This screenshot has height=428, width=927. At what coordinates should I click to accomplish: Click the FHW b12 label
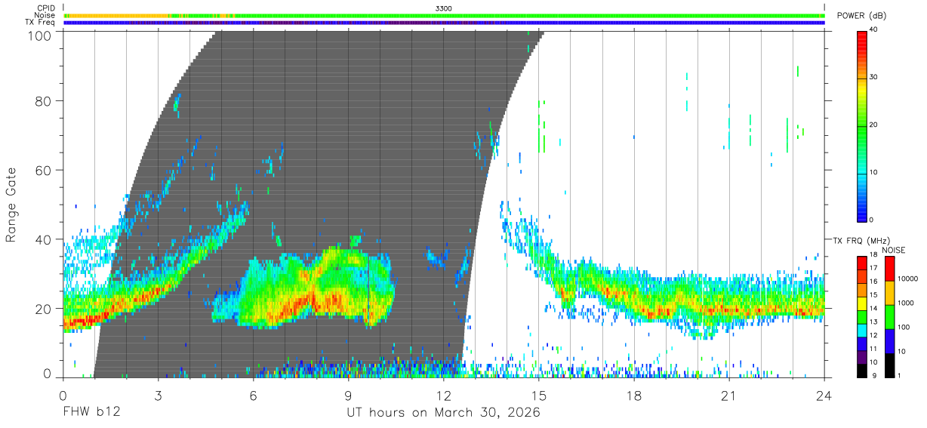[x=91, y=413]
